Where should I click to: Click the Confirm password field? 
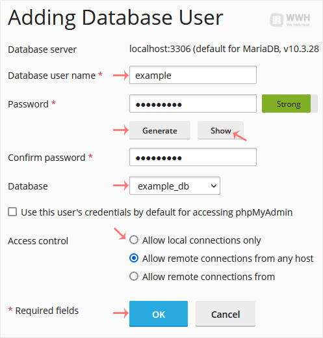tap(193, 157)
